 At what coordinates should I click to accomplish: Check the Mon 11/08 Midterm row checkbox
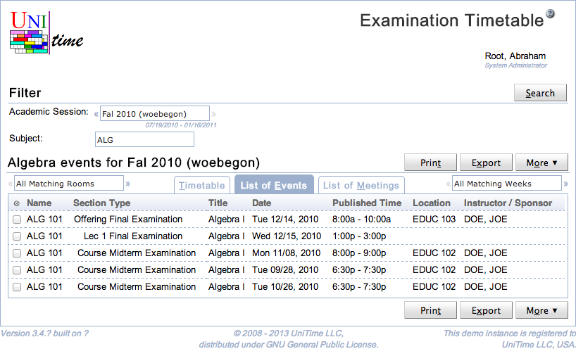(x=17, y=253)
